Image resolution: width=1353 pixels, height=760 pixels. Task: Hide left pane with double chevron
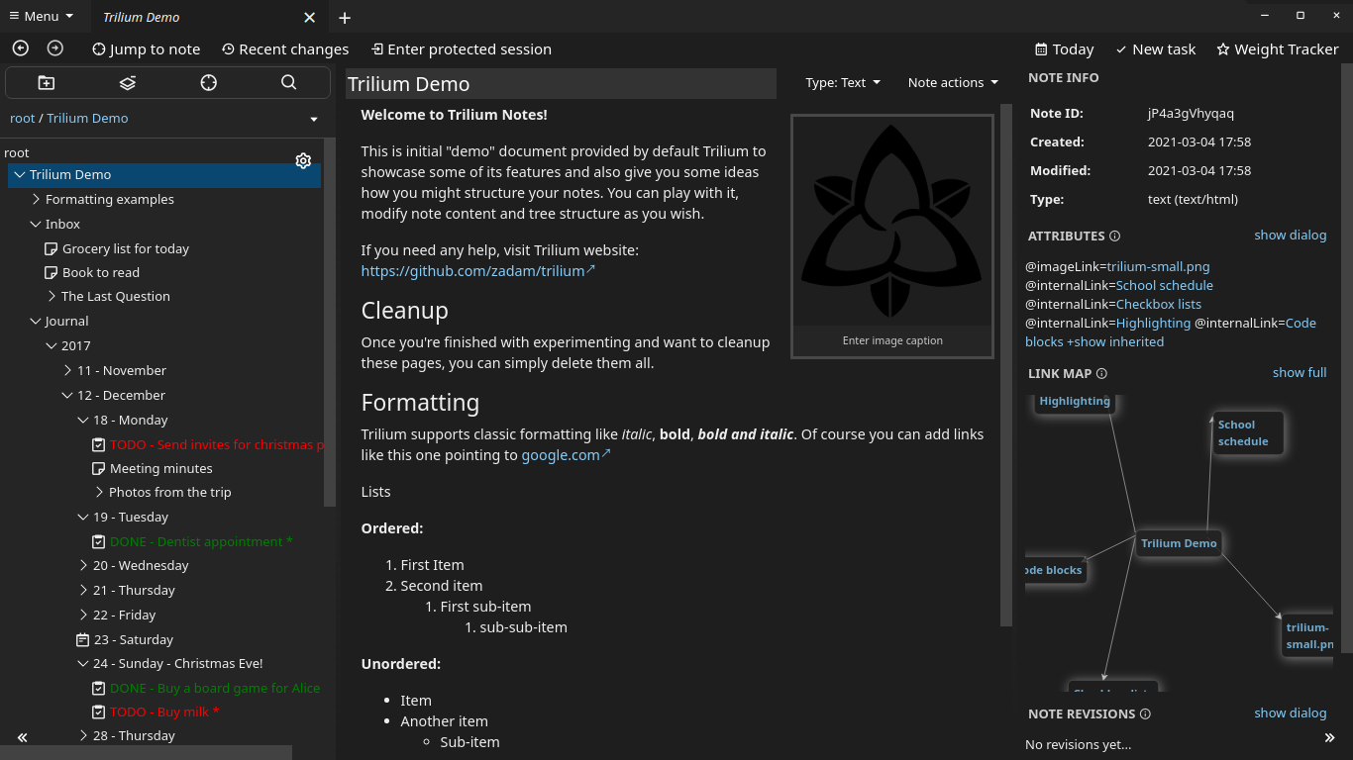tap(22, 737)
